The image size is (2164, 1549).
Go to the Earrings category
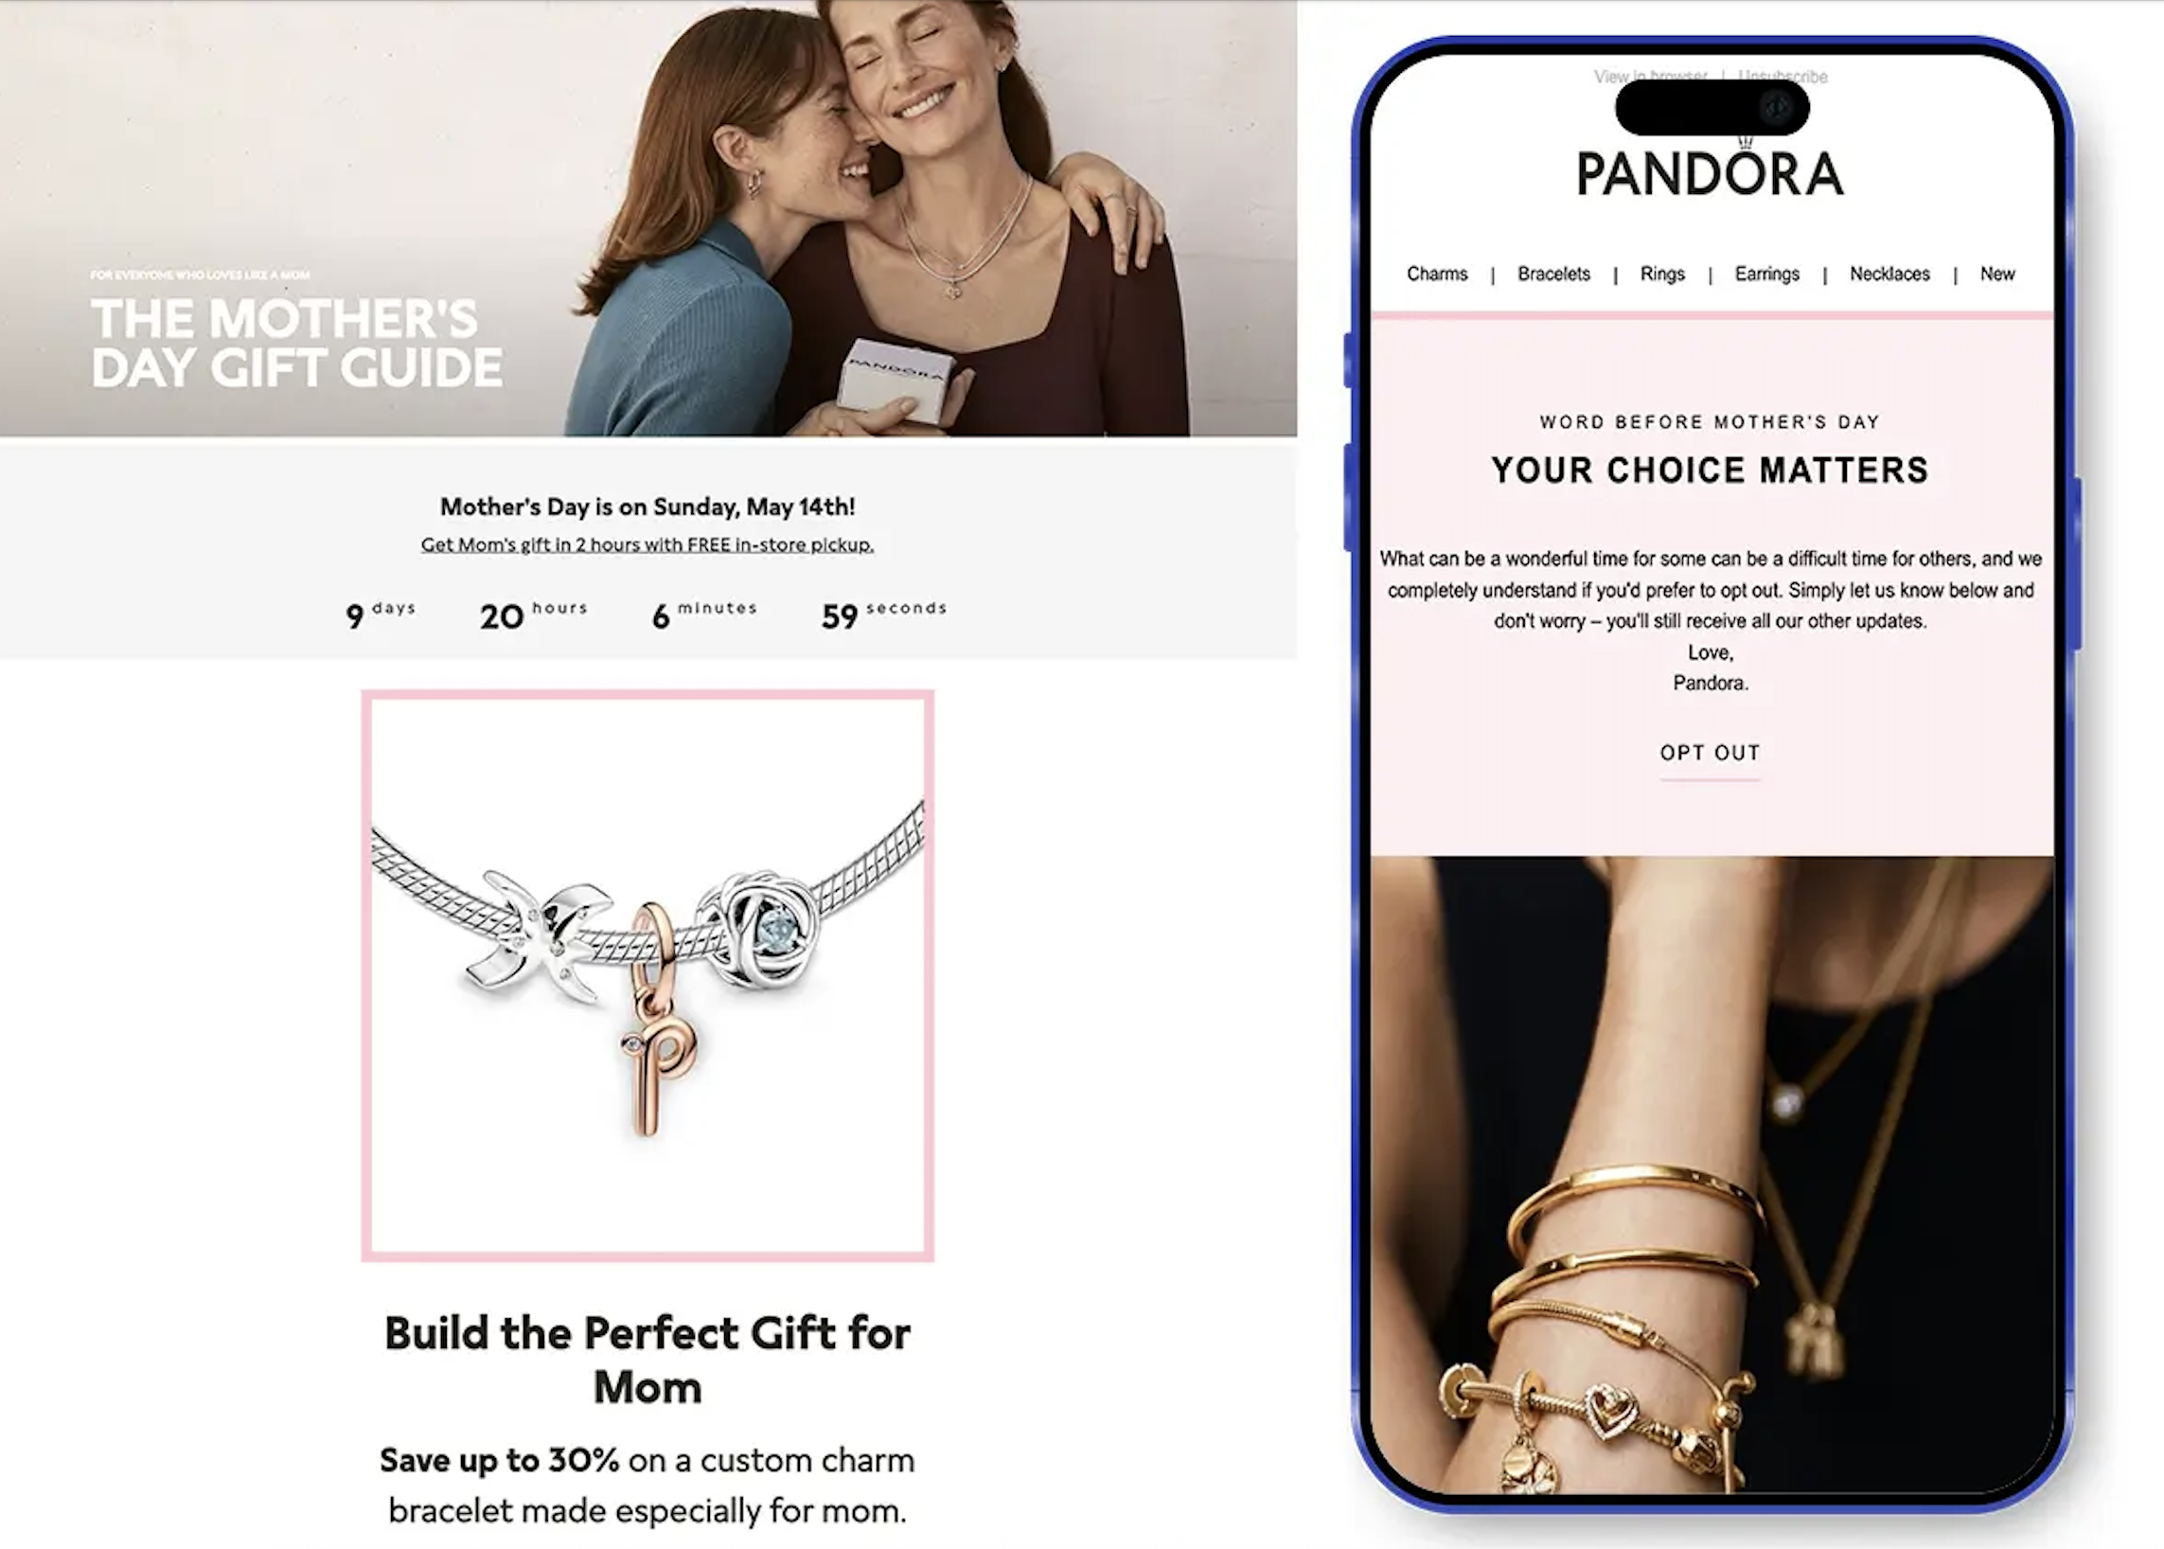[x=1766, y=274]
